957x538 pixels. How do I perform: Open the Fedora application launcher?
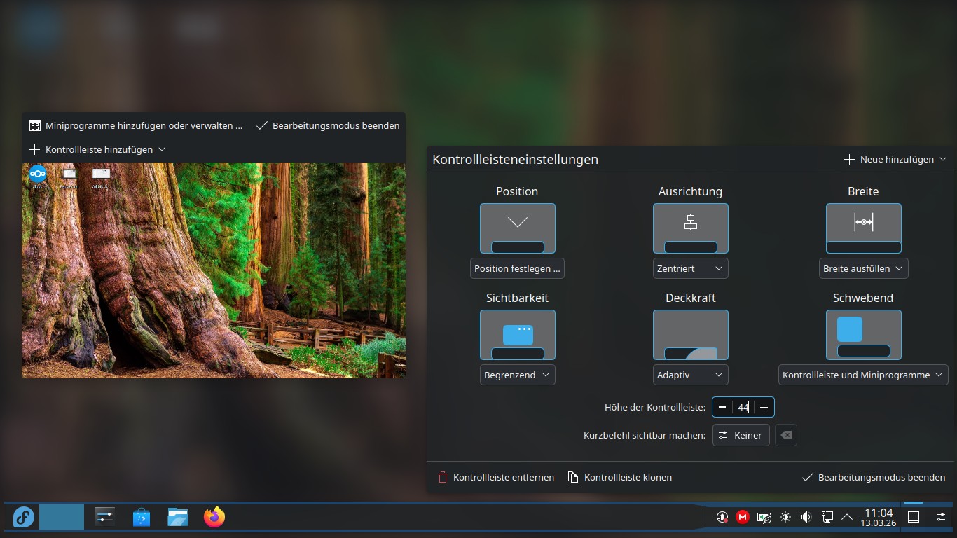pyautogui.click(x=22, y=518)
